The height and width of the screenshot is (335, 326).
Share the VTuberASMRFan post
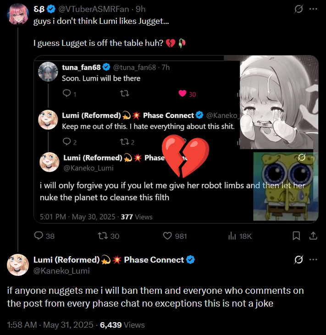click(313, 236)
